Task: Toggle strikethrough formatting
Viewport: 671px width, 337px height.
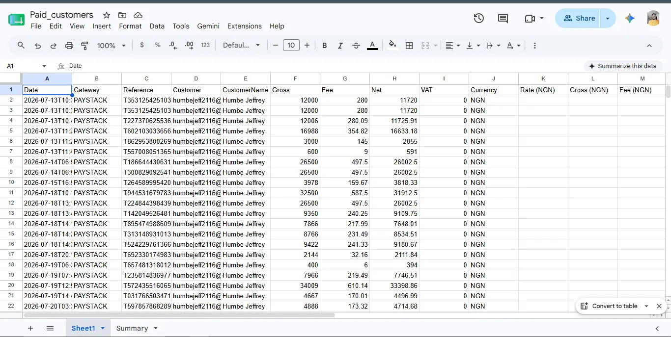Action: tap(356, 46)
